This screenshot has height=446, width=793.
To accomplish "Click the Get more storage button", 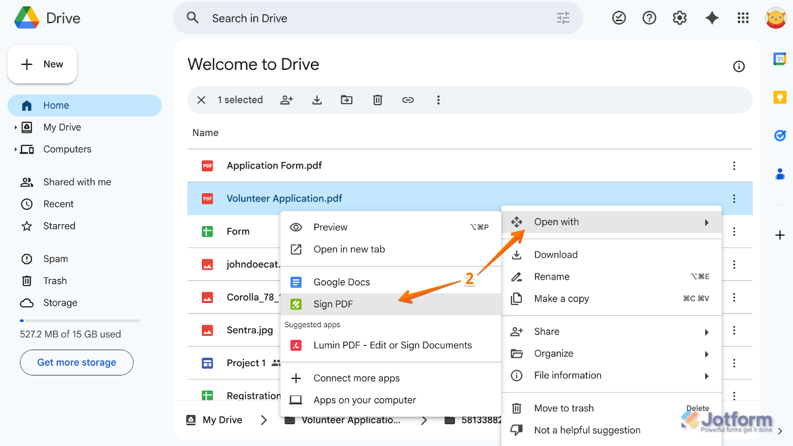I will pyautogui.click(x=76, y=362).
